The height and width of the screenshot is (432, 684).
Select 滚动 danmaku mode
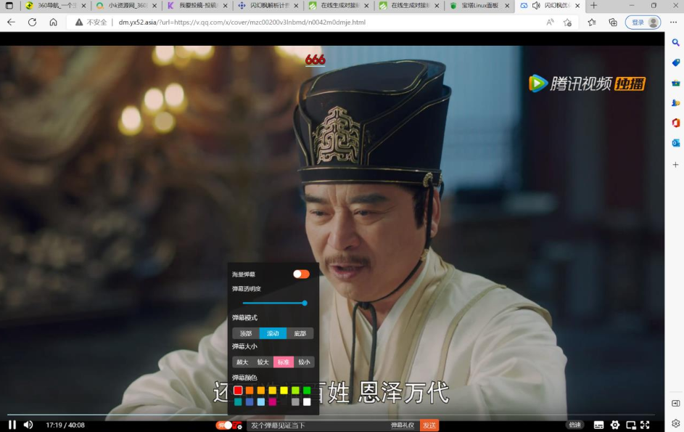273,333
